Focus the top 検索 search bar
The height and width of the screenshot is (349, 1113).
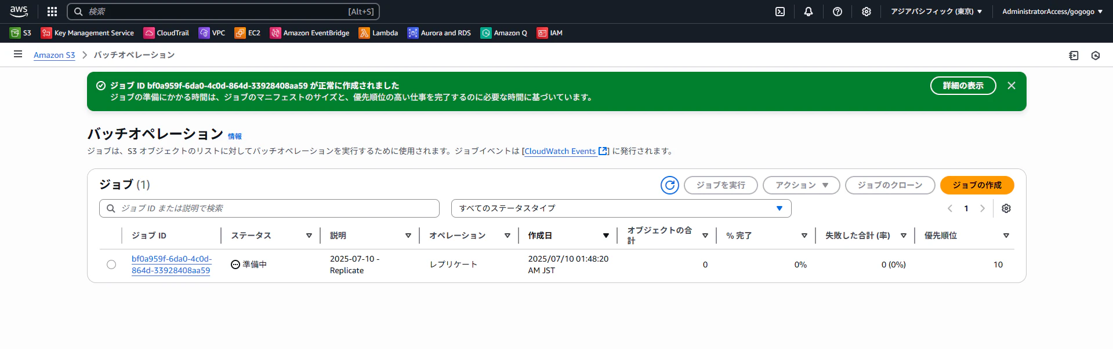223,12
